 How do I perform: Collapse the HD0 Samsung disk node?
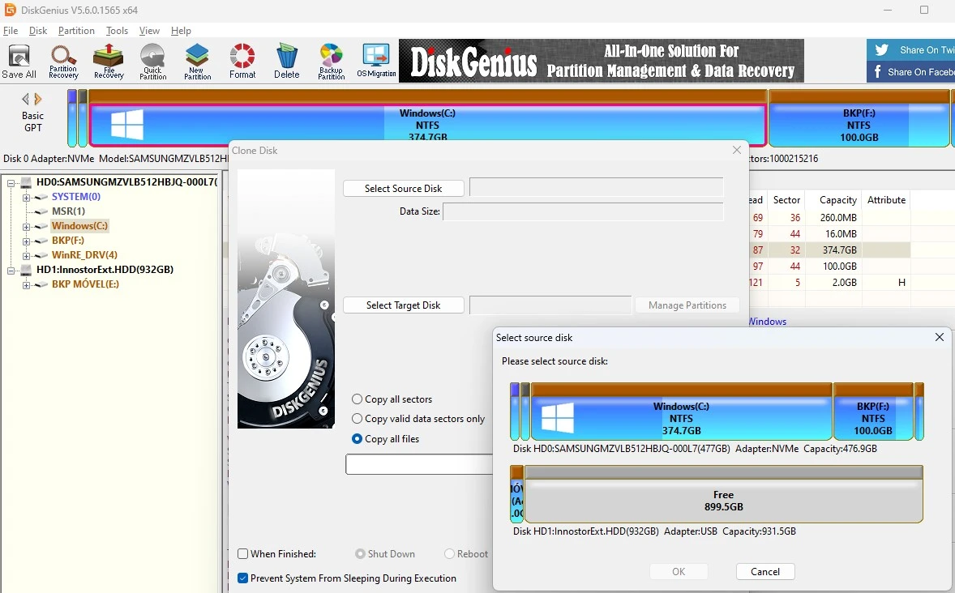pyautogui.click(x=11, y=182)
